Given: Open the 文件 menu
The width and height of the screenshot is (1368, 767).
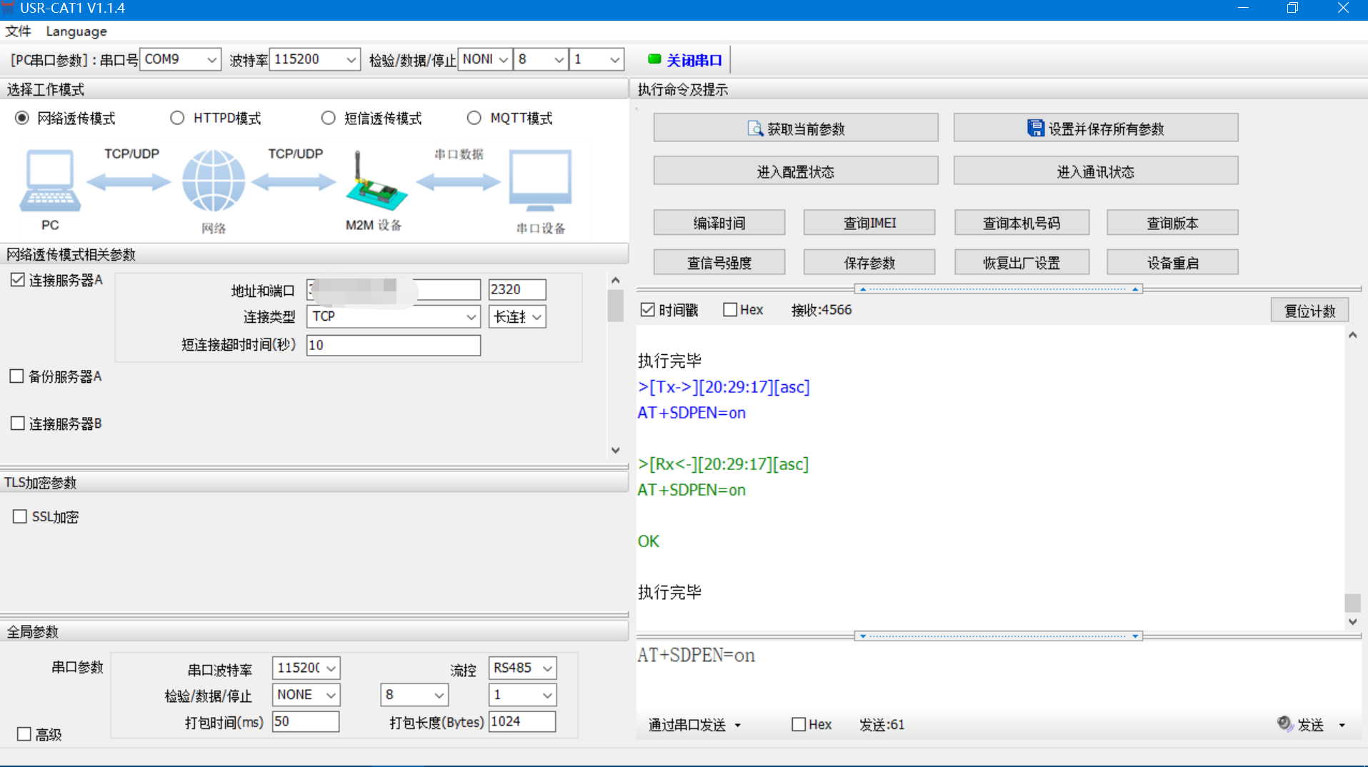Looking at the screenshot, I should coord(18,31).
